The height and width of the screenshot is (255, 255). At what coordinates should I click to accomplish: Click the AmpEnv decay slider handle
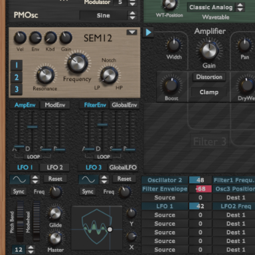tap(33, 127)
